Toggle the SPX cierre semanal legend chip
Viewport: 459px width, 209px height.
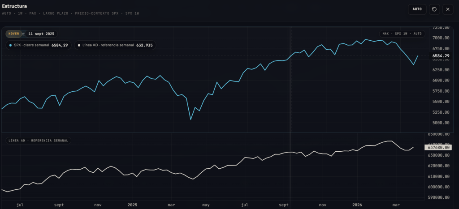pos(38,45)
